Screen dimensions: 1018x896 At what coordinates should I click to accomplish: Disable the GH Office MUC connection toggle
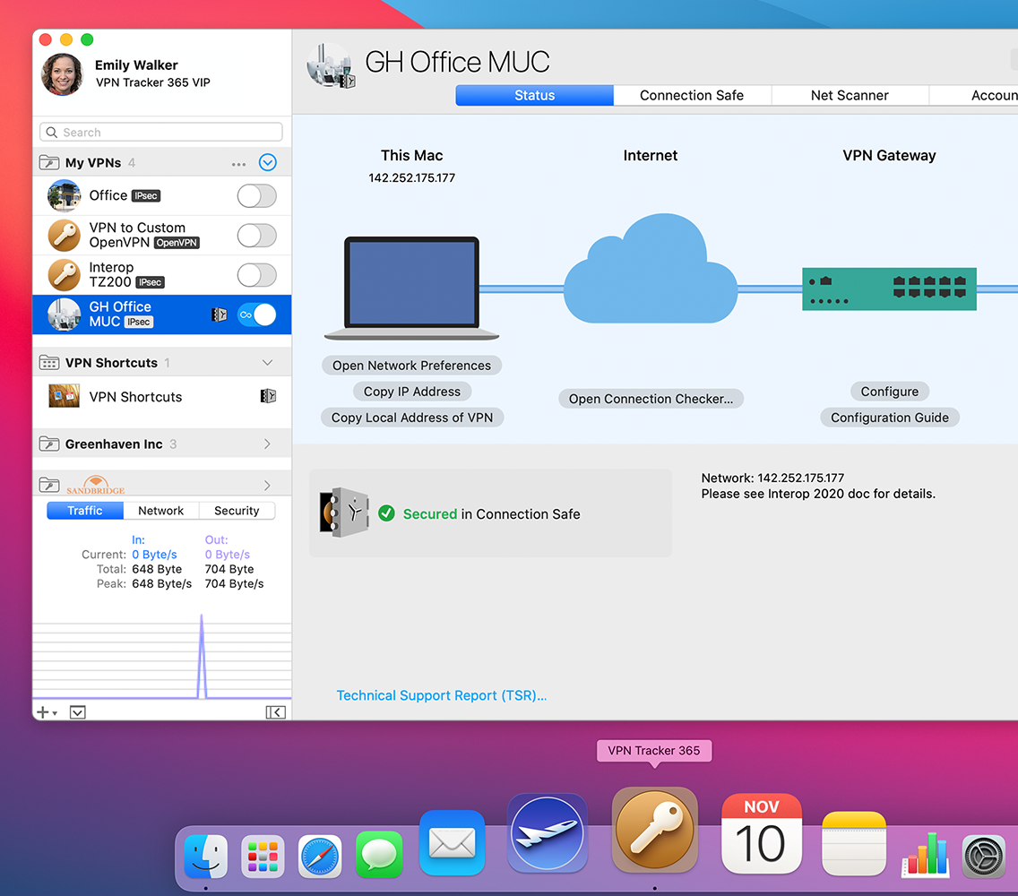coord(256,314)
